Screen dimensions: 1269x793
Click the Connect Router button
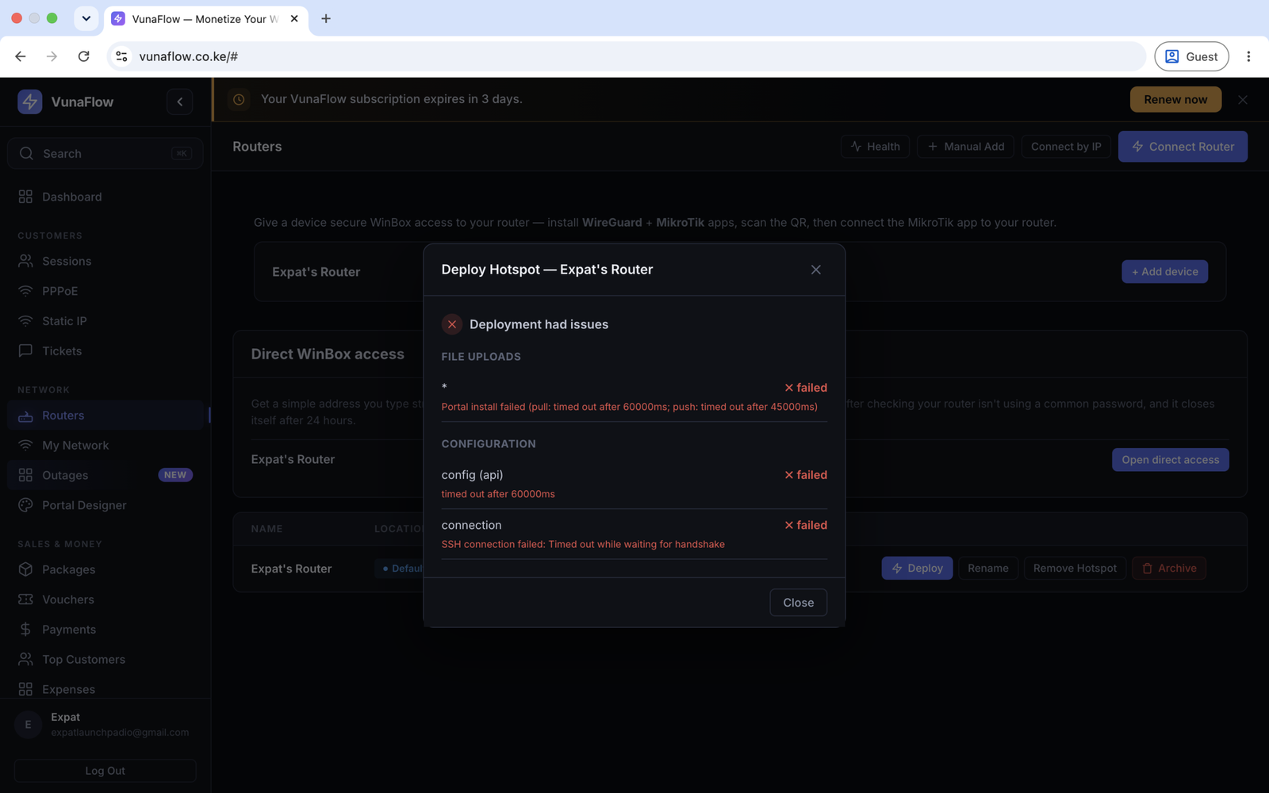[x=1183, y=147]
